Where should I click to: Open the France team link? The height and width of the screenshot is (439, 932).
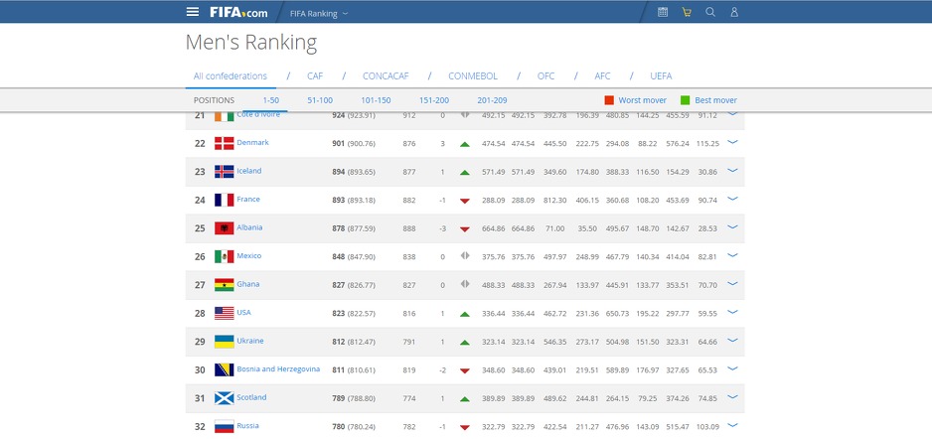(x=247, y=199)
